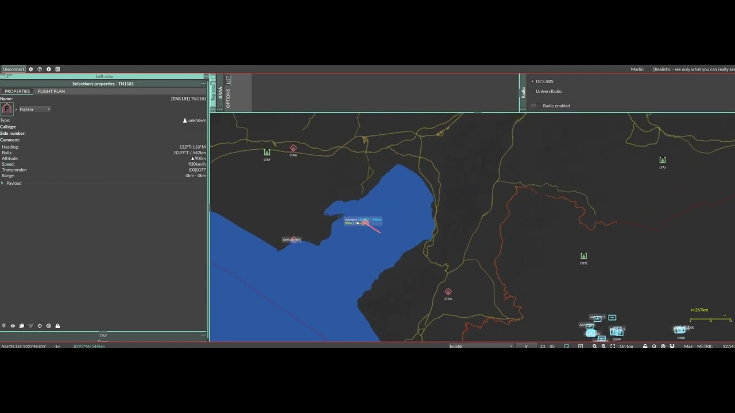Open the Fighter type dropdown
The image size is (735, 413).
(x=35, y=109)
